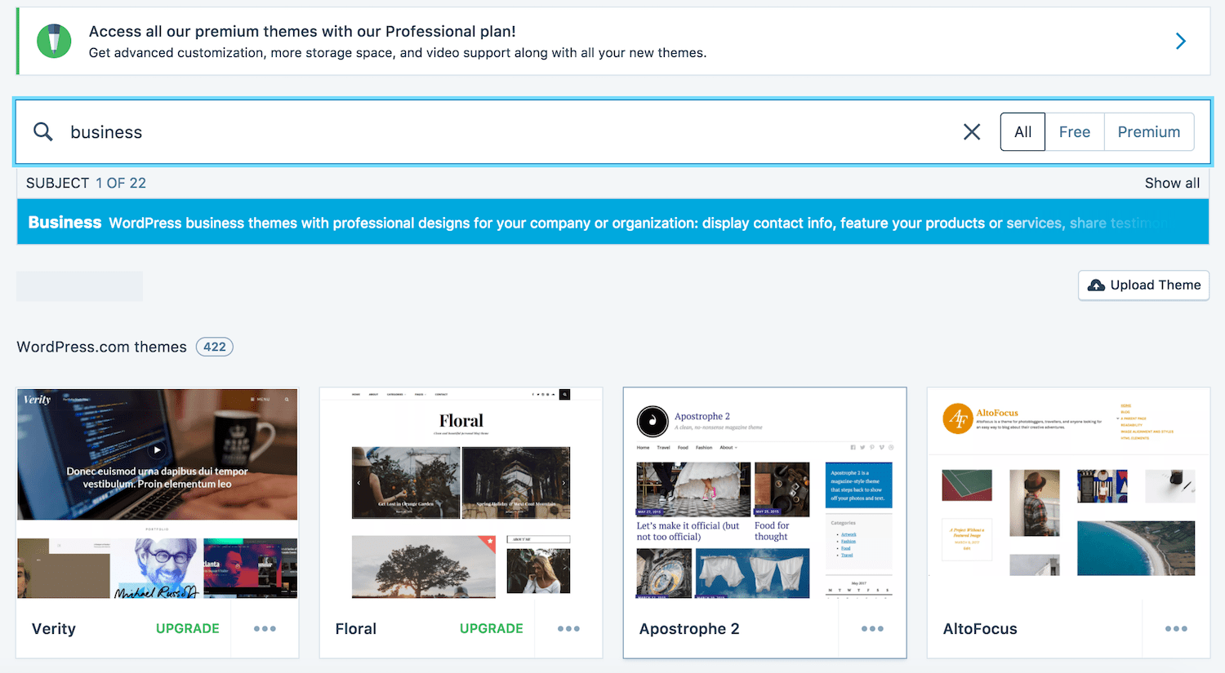Click UPGRADE on the Floral theme
The width and height of the screenshot is (1225, 673).
point(491,628)
